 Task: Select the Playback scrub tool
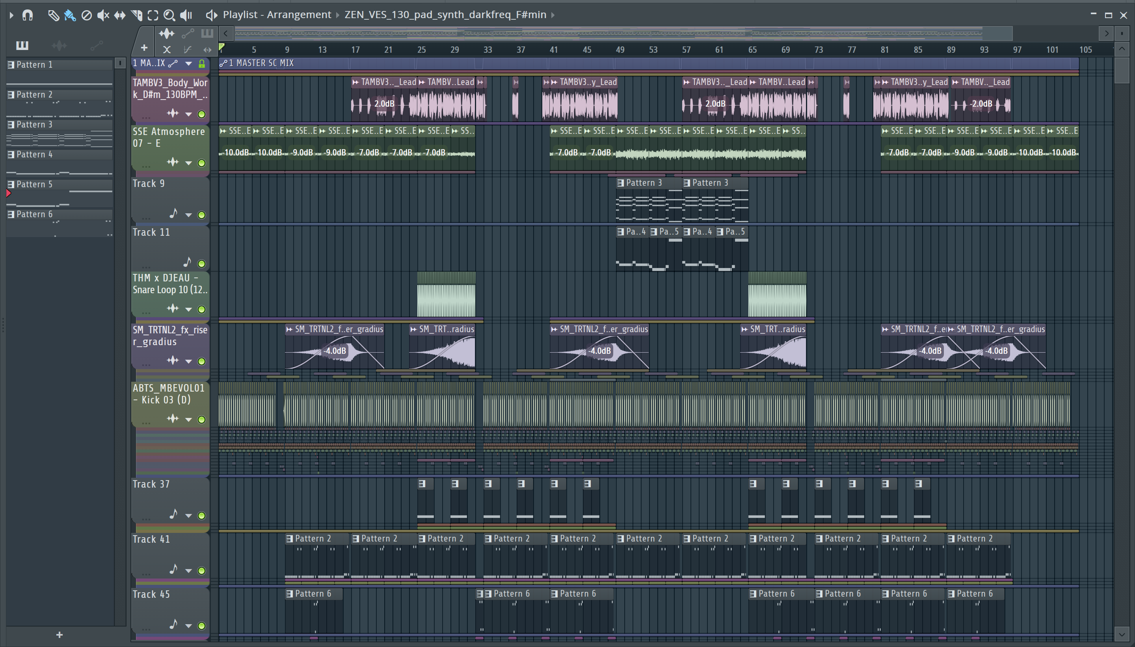click(186, 15)
